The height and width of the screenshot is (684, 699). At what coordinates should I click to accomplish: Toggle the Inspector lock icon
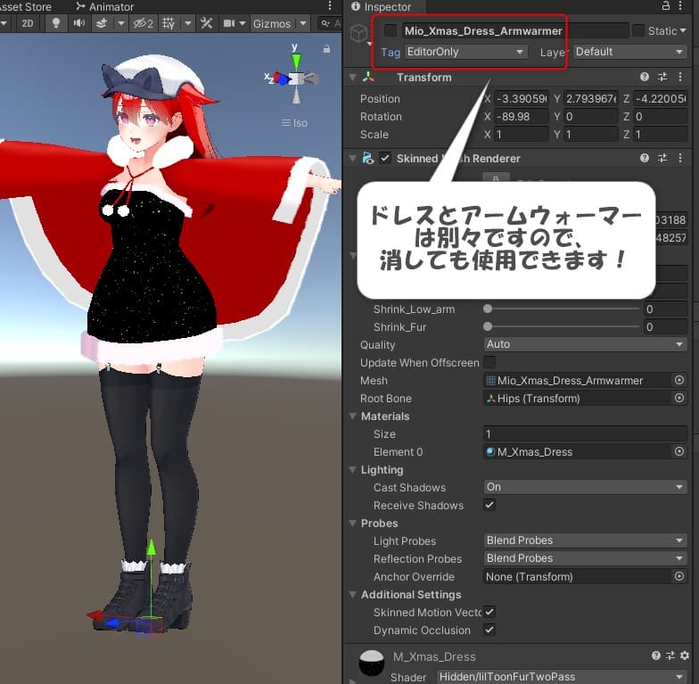(x=665, y=5)
